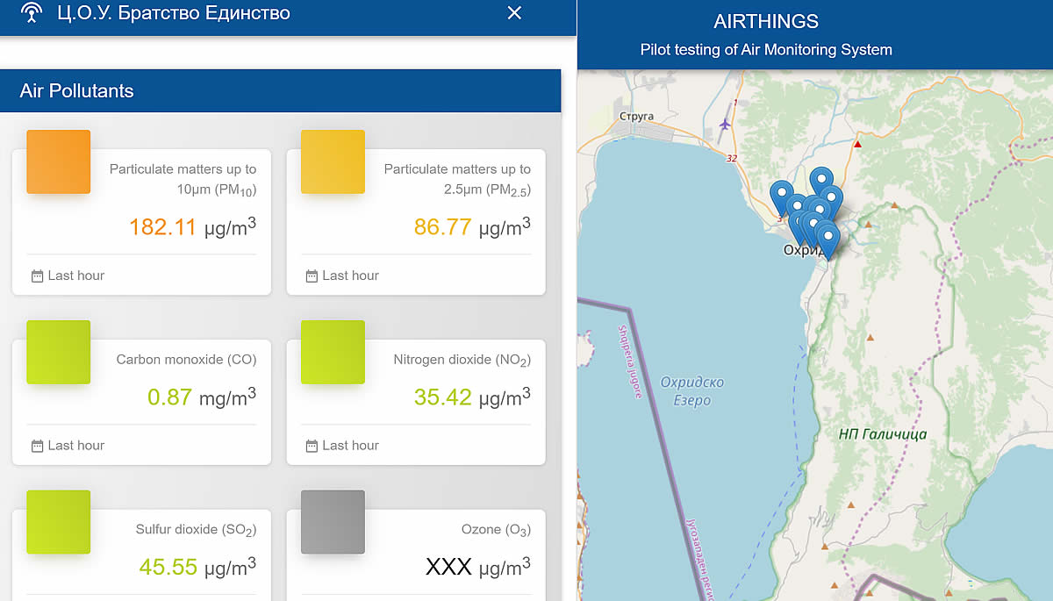Click the gray Ozone indicator square

coord(333,522)
